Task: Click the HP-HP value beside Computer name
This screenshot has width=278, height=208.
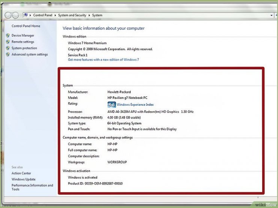Action: pyautogui.click(x=112, y=144)
